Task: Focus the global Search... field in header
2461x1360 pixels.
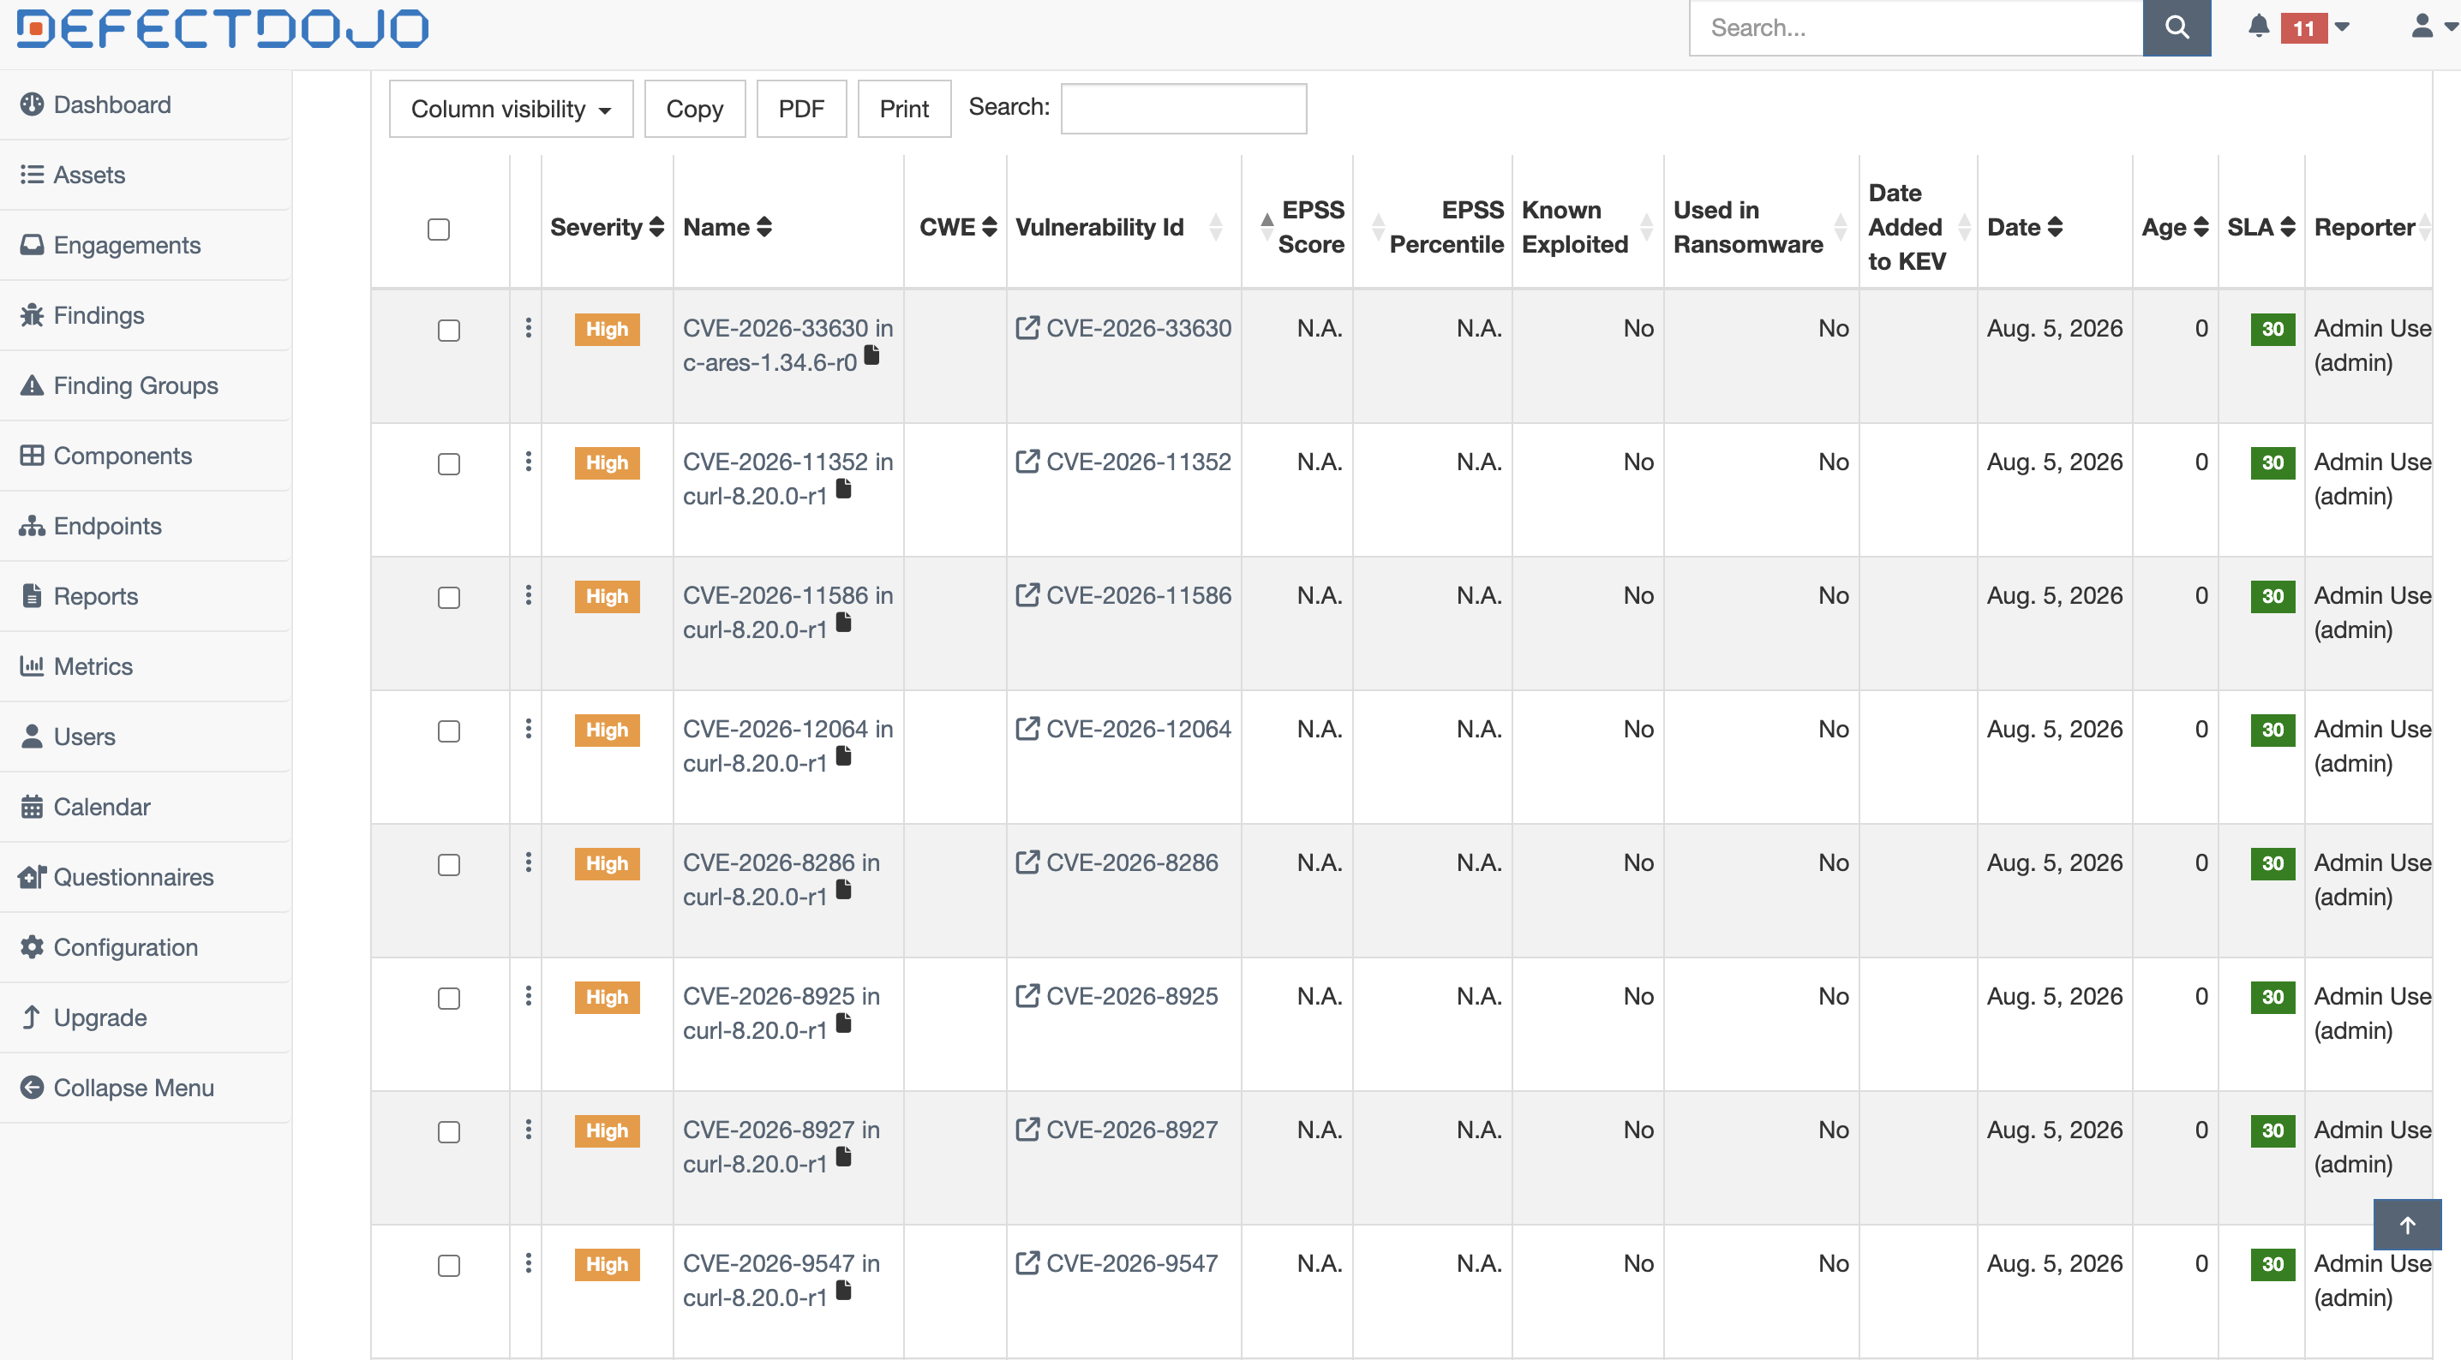Action: [x=1917, y=27]
